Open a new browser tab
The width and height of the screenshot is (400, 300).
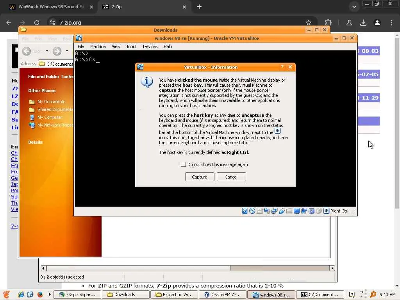point(199,7)
